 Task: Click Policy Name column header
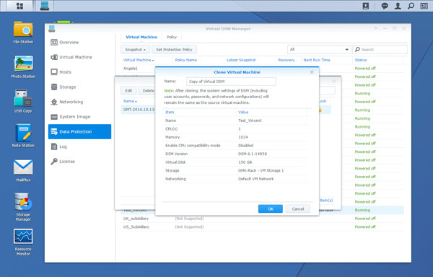198,60
